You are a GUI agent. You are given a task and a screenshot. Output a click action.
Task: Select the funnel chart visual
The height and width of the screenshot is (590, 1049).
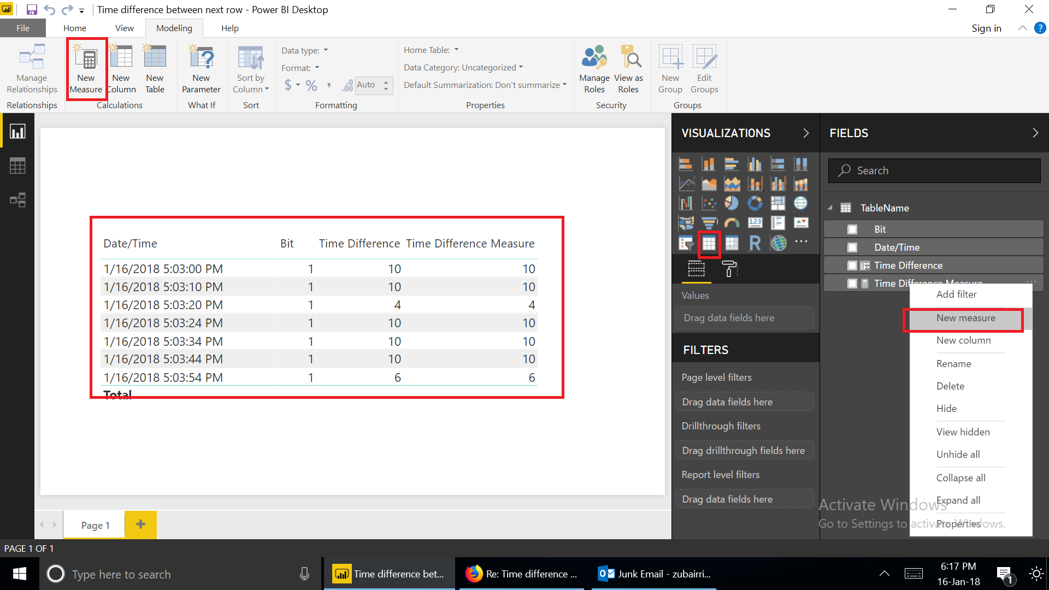click(709, 223)
